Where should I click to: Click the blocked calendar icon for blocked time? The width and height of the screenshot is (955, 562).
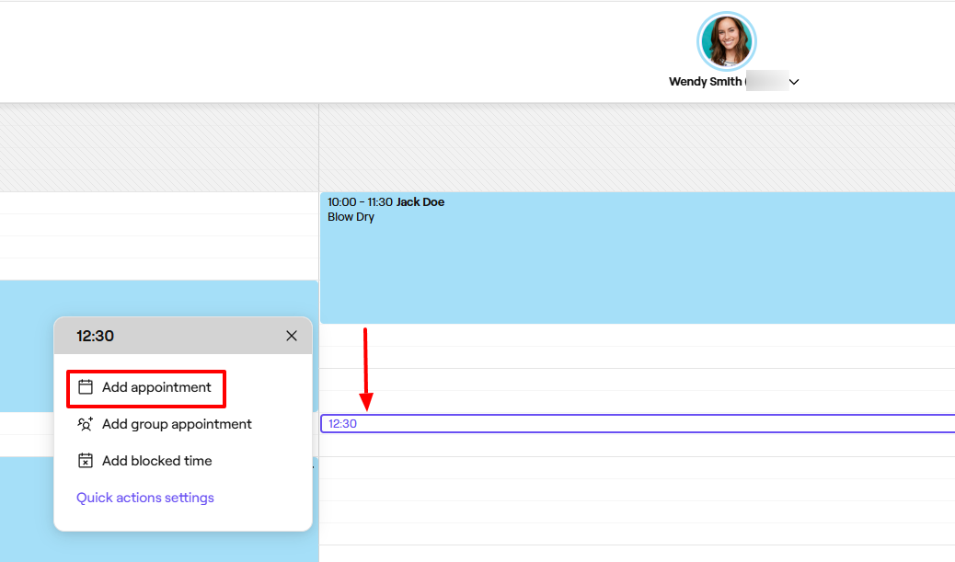click(86, 461)
